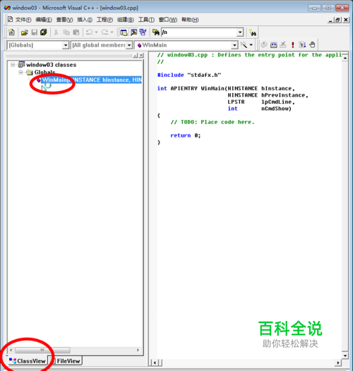353x371 pixels.
Task: Click the Paste clipboard icon
Action: (76, 32)
